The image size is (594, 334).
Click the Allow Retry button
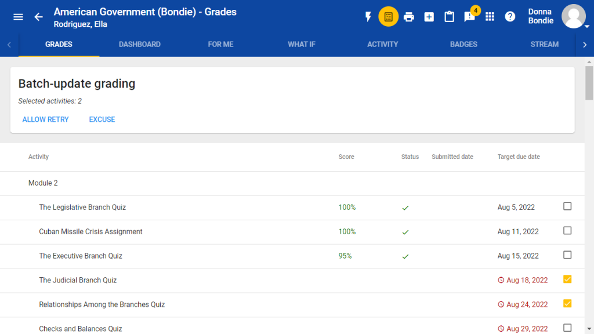coord(46,119)
